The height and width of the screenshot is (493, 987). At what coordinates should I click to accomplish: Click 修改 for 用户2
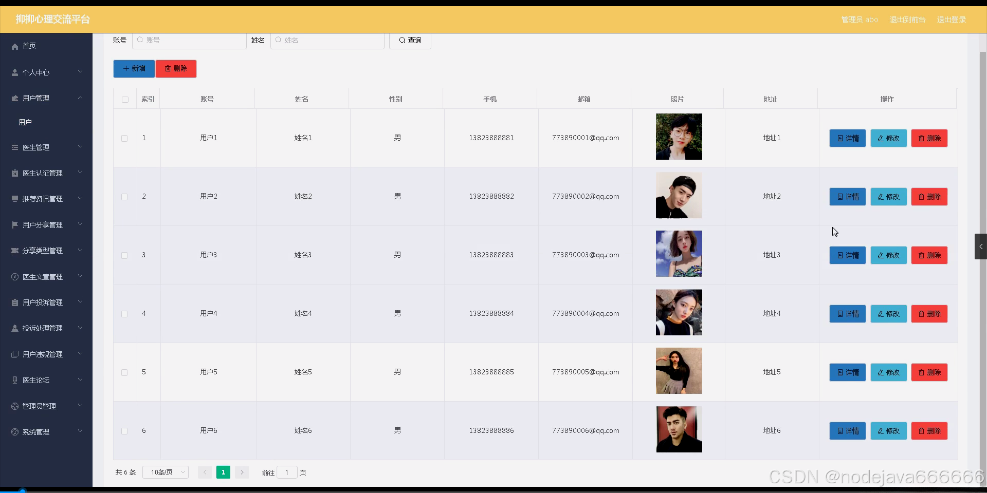pos(888,197)
